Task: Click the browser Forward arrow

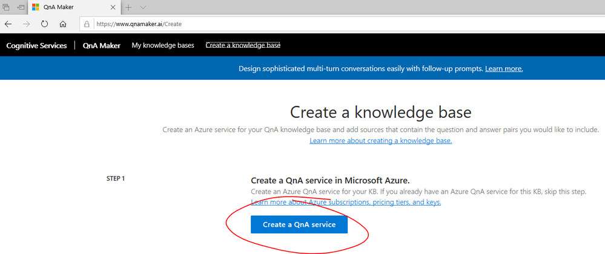Action: click(x=26, y=24)
